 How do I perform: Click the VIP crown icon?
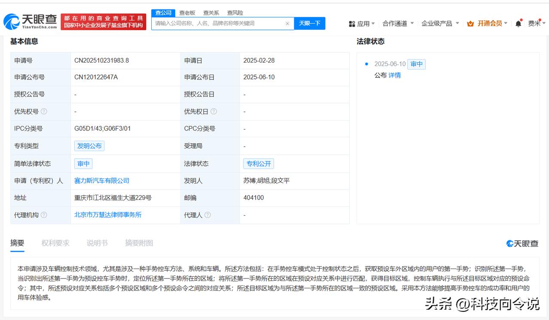470,24
